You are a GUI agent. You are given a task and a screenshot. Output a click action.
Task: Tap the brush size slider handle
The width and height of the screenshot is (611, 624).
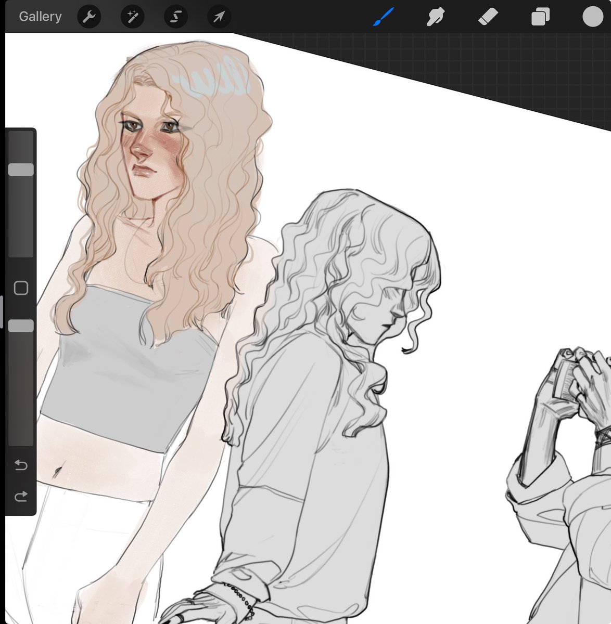tap(21, 168)
